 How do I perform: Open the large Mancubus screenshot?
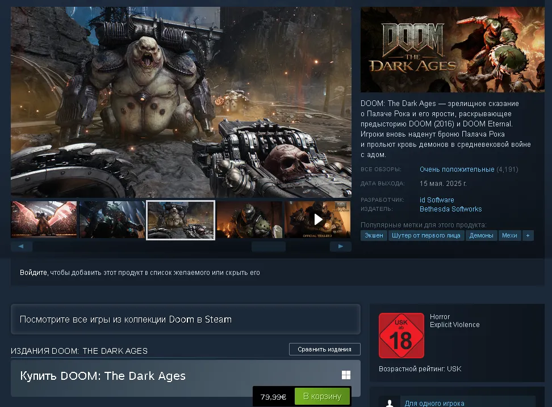pos(181,102)
